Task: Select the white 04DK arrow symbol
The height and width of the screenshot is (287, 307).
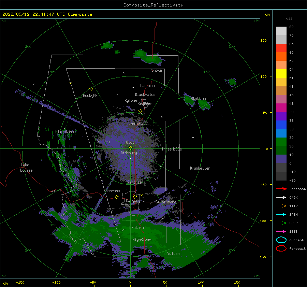Action: [281, 197]
